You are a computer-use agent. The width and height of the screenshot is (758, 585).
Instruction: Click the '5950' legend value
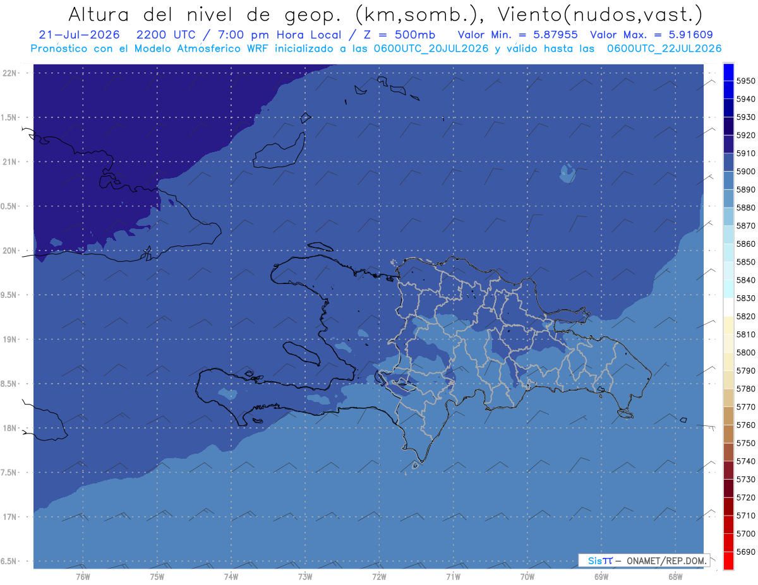(x=745, y=81)
